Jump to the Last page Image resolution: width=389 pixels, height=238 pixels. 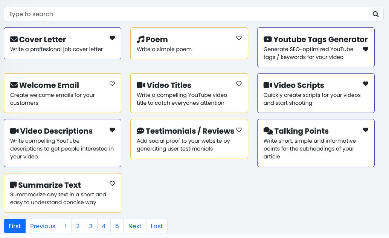(x=157, y=226)
